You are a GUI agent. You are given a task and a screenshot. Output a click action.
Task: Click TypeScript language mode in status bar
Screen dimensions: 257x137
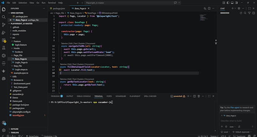click(241, 136)
